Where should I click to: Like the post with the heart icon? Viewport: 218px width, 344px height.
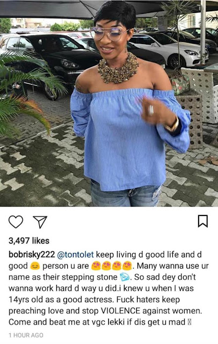(16, 222)
